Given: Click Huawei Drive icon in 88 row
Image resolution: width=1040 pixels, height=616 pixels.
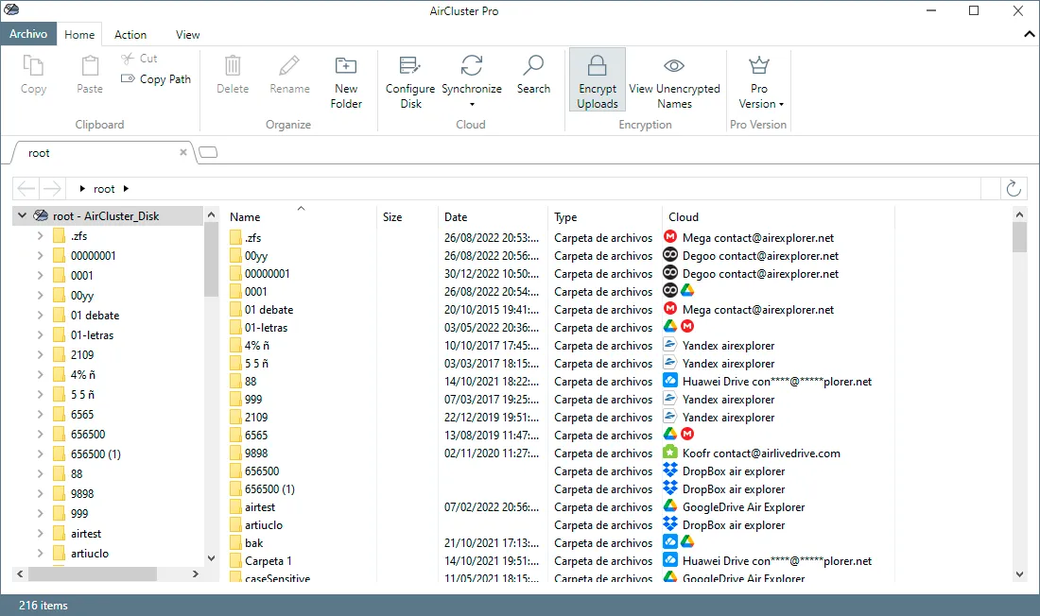Looking at the screenshot, I should [670, 380].
